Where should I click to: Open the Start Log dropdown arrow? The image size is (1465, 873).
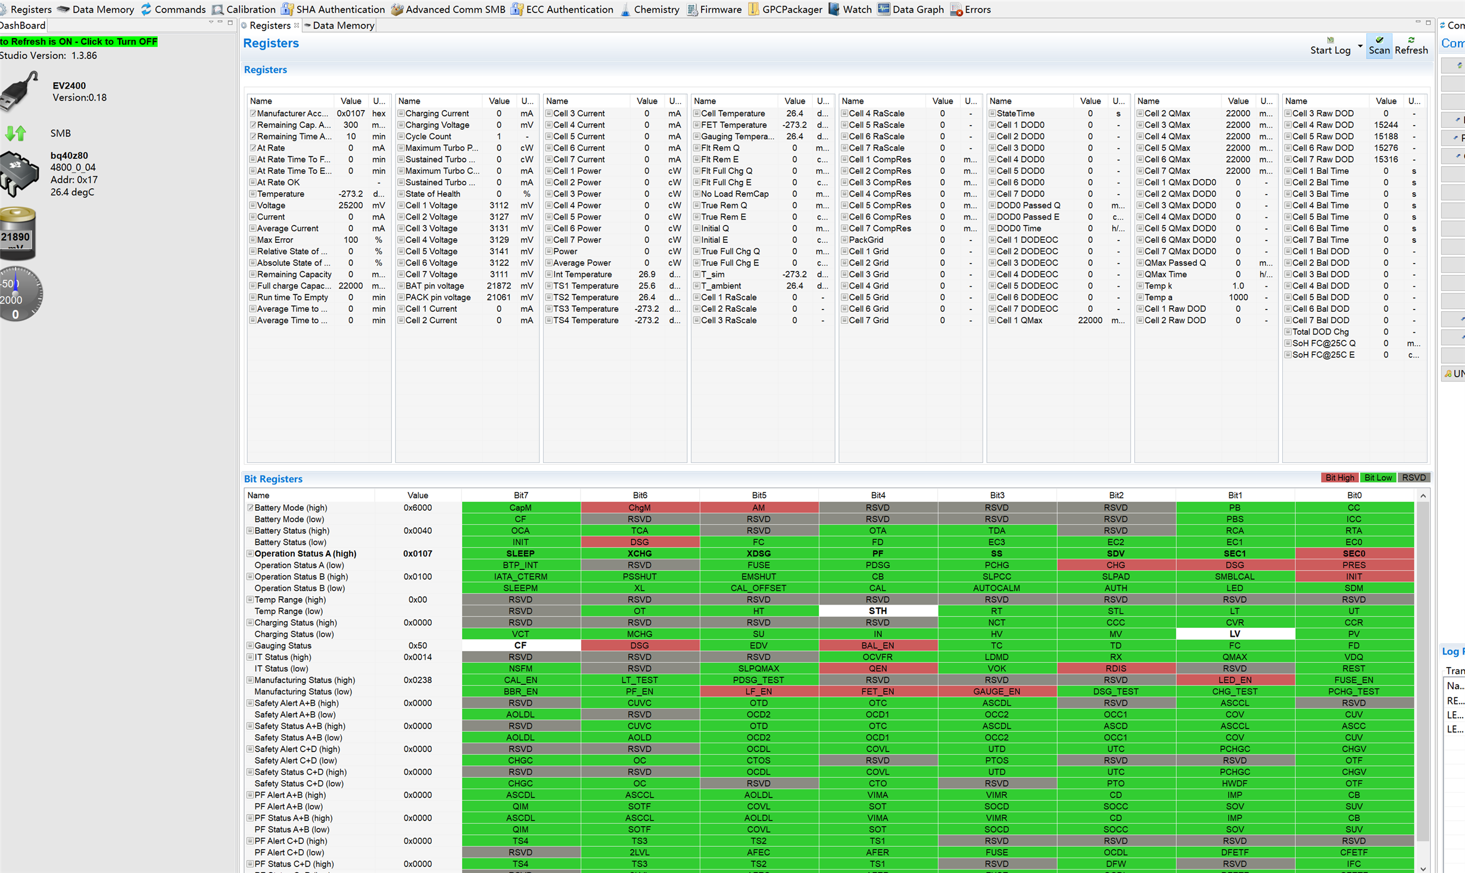coord(1360,46)
